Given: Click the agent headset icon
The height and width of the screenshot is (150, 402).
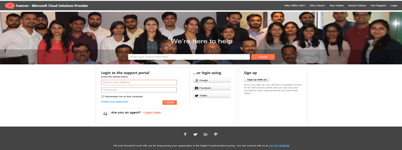Looking at the screenshot, I should point(106,113).
